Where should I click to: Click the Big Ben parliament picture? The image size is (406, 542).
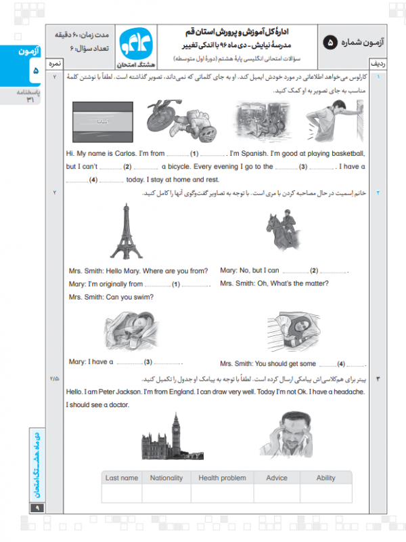click(164, 436)
